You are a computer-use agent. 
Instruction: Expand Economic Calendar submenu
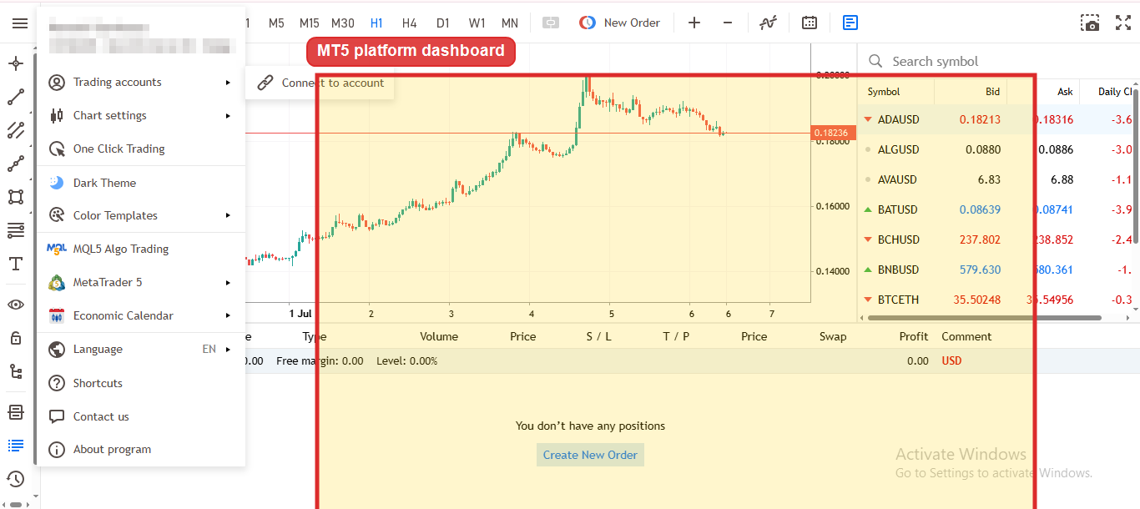click(x=141, y=315)
